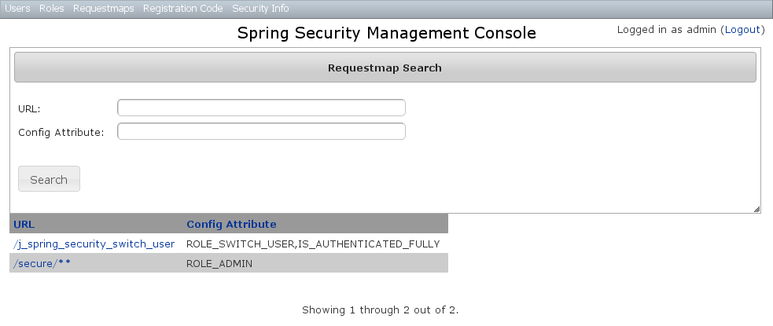Screen dimensions: 773x326
Task: Click the search panel resize handle
Action: [x=756, y=208]
